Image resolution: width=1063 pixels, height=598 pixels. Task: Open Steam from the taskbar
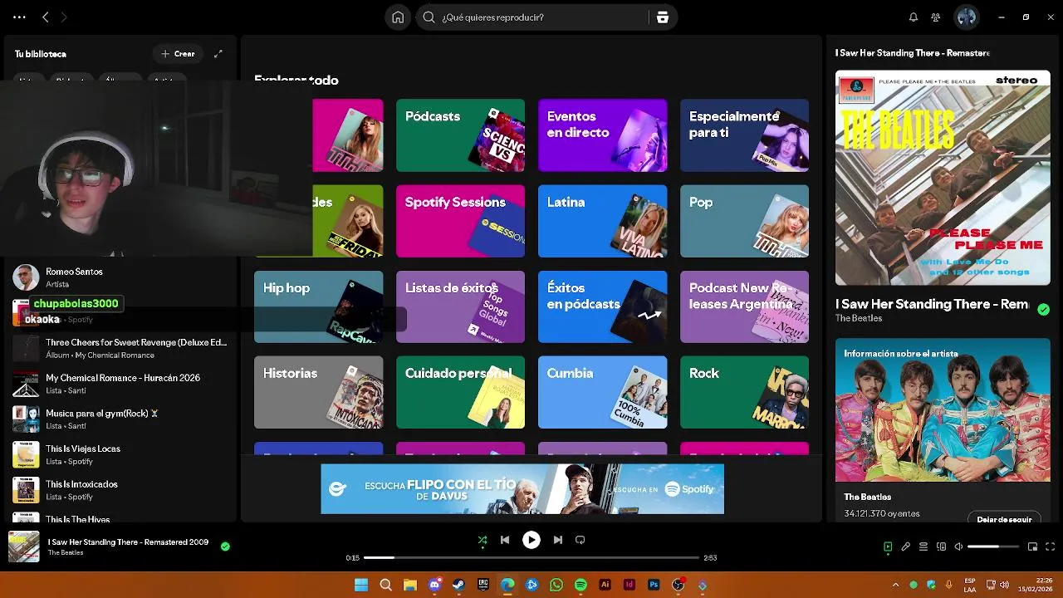(458, 585)
